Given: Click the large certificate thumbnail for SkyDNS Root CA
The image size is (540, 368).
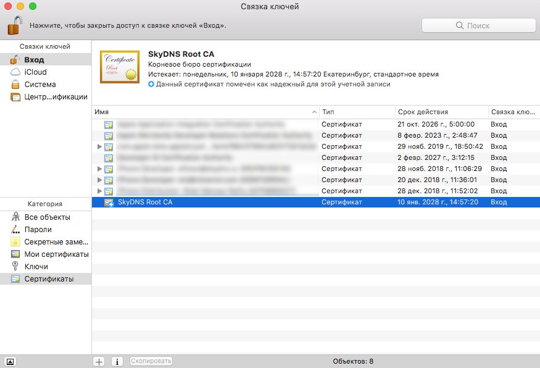Looking at the screenshot, I should 120,67.
